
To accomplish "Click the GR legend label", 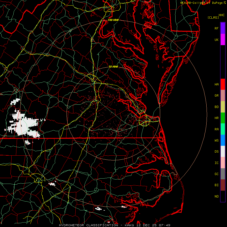I will tap(217, 96).
